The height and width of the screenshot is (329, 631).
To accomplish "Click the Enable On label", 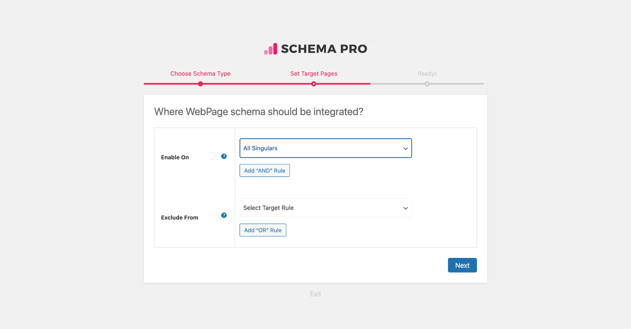I will 175,157.
